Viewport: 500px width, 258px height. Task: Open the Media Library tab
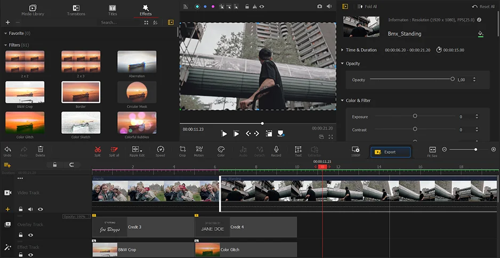tap(33, 10)
